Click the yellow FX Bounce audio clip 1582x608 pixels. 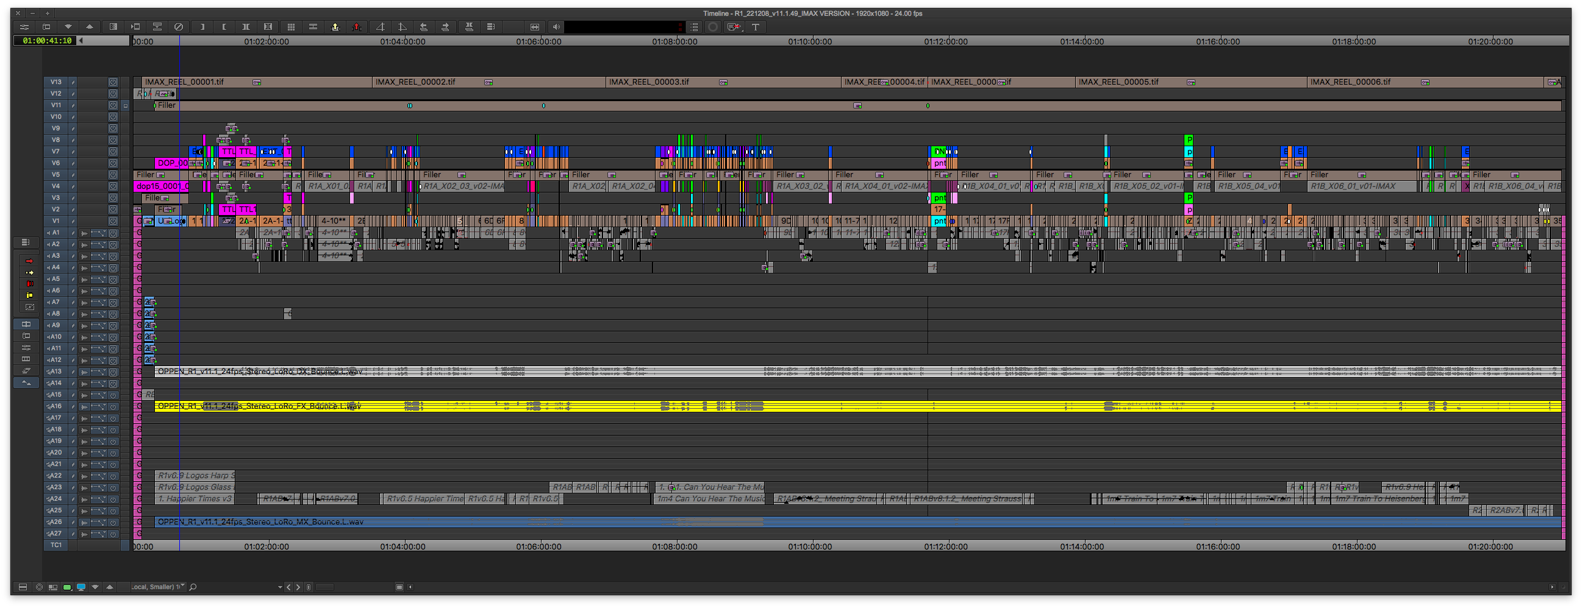857,406
